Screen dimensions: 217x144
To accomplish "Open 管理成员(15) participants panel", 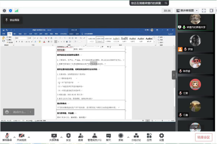I will click(x=94, y=137).
